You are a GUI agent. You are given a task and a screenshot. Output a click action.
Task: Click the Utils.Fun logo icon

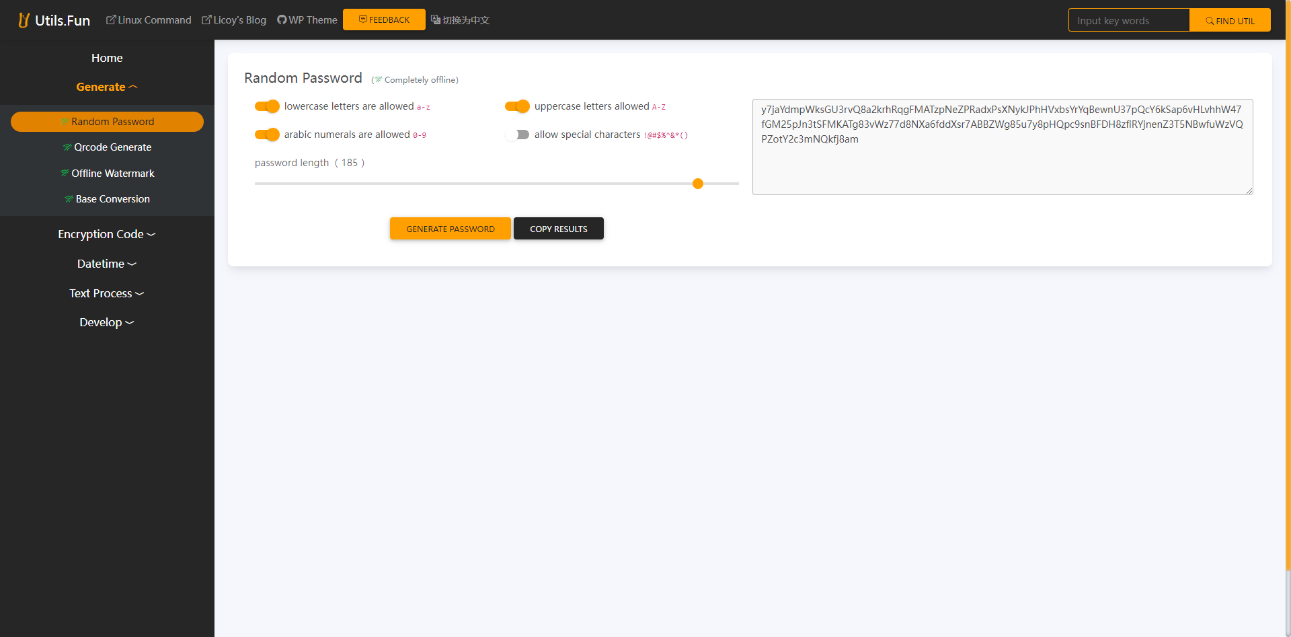click(x=24, y=20)
